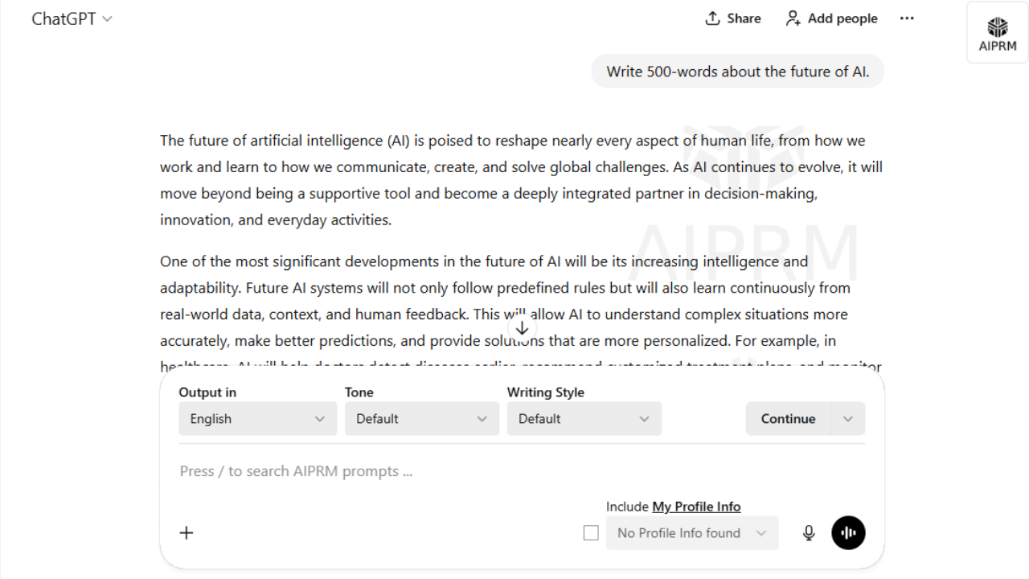Screen dimensions: 1029x579
Task: Click the Share button label
Action: pos(744,18)
